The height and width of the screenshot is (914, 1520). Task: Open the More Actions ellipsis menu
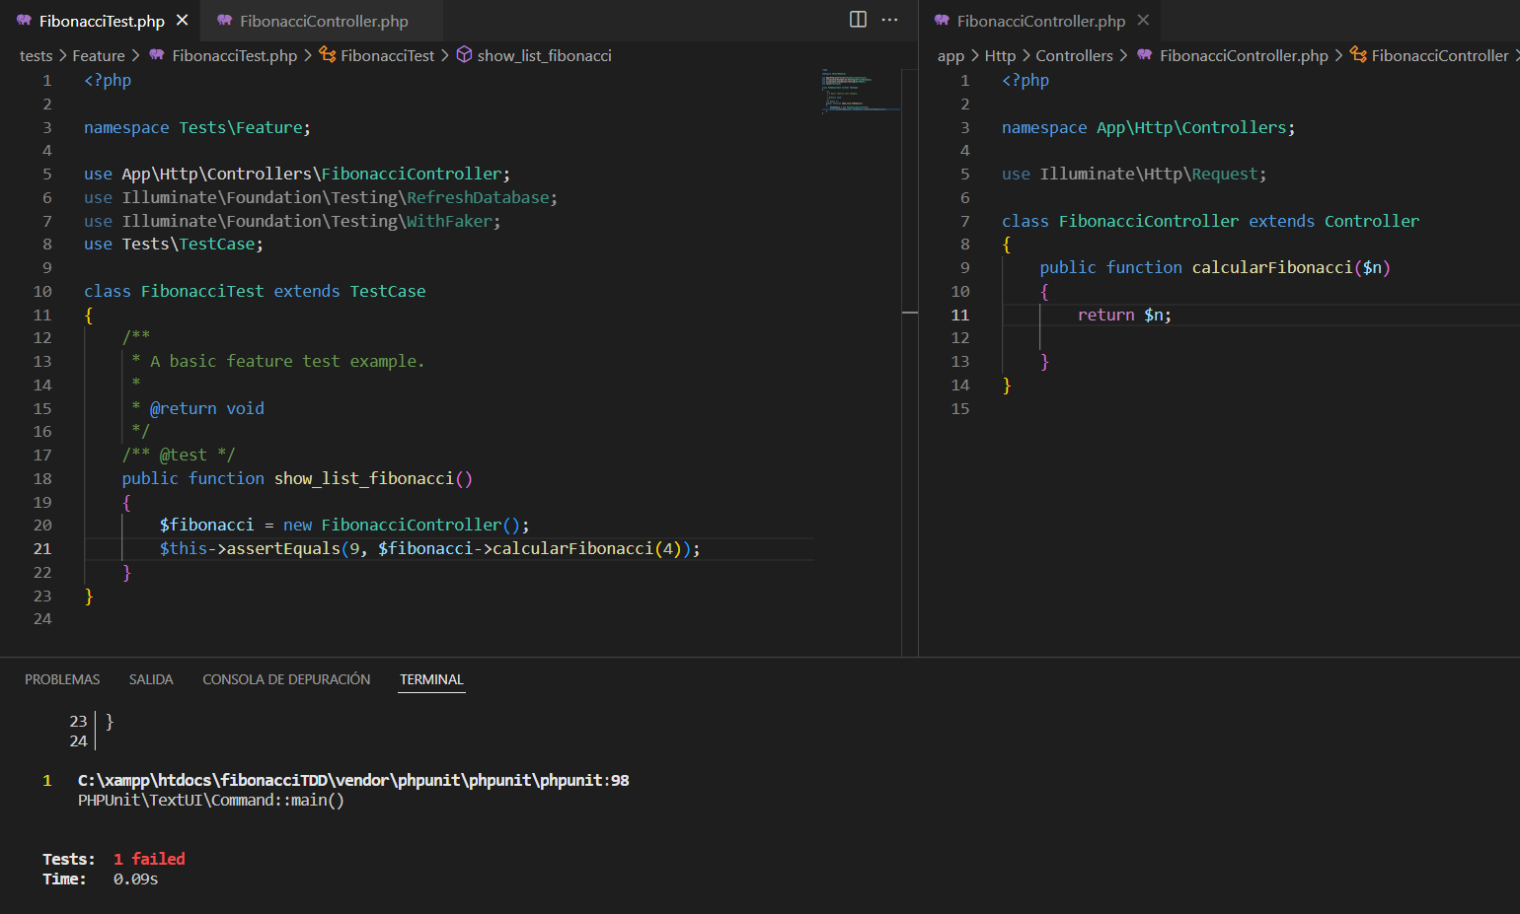(889, 20)
